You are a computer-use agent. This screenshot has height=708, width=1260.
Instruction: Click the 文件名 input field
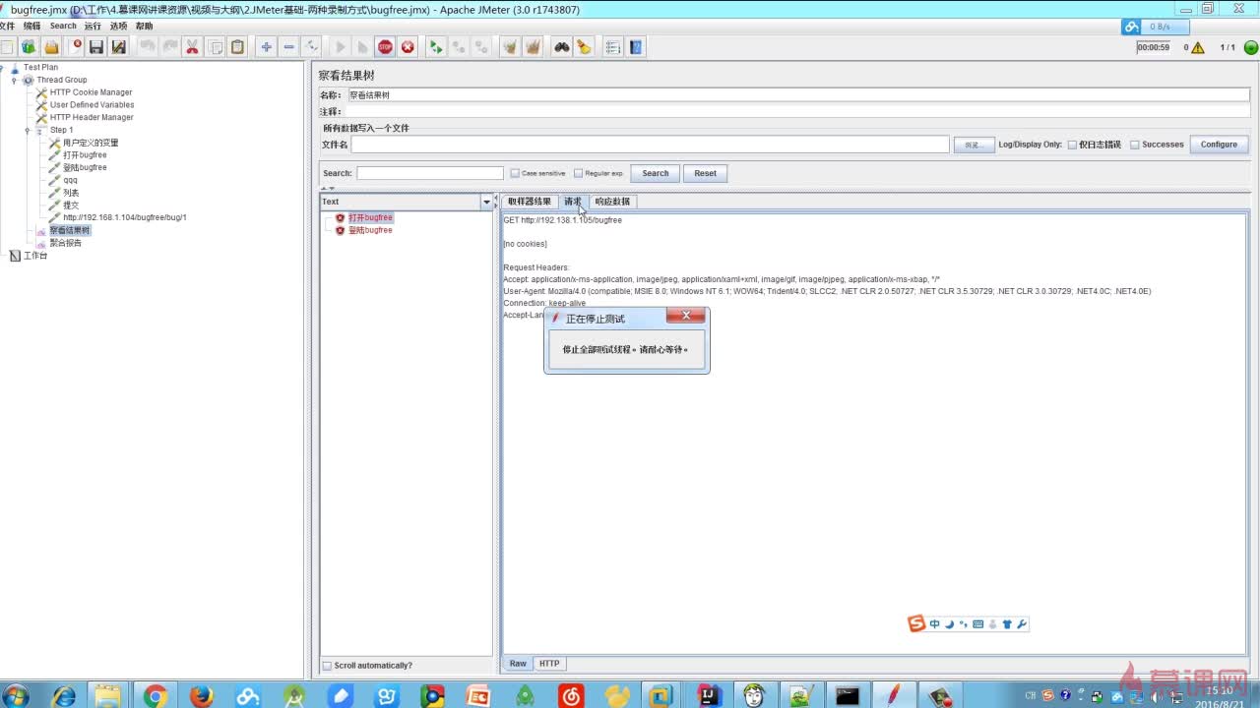point(650,145)
